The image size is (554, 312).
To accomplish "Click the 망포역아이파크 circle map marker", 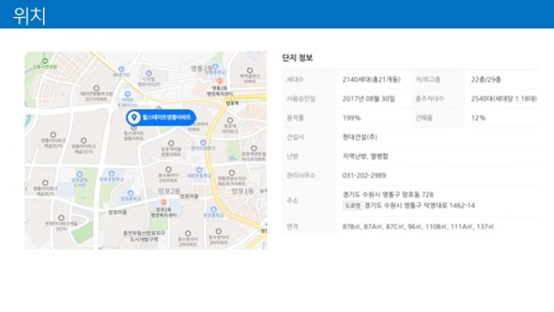I will (x=230, y=121).
